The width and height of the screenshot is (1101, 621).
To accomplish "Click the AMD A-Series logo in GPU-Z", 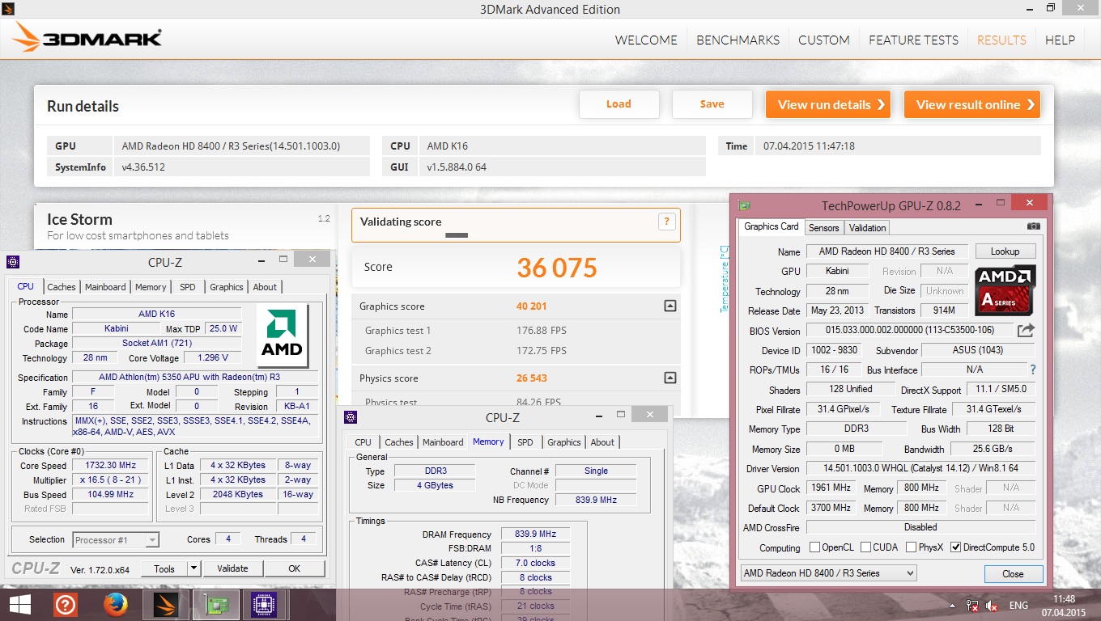I will point(1005,290).
